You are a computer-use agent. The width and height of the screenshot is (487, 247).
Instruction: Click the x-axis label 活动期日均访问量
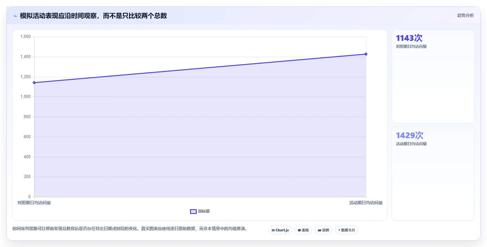coord(366,203)
